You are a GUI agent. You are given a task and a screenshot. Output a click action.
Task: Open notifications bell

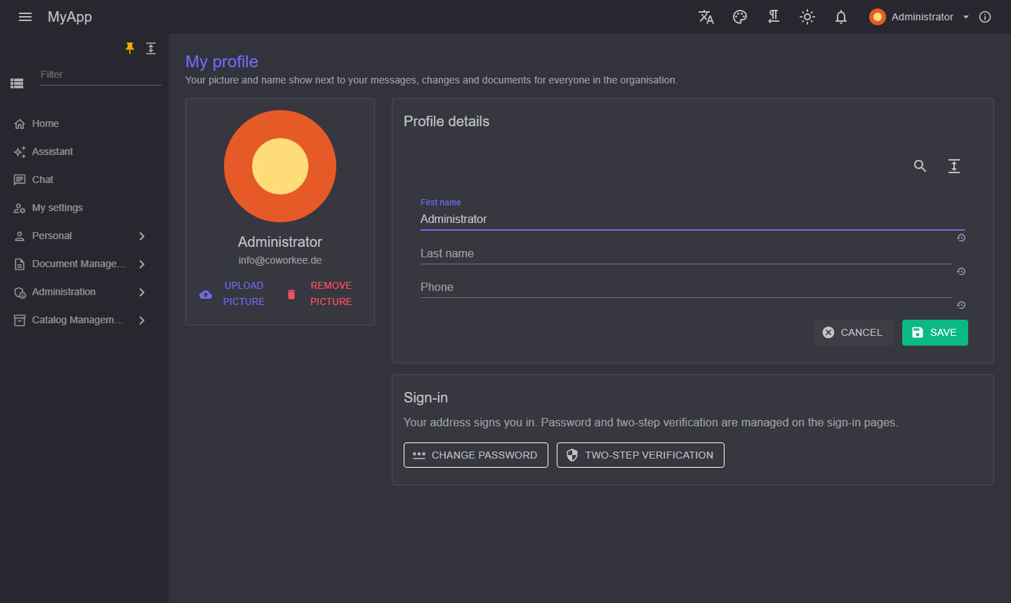[841, 17]
